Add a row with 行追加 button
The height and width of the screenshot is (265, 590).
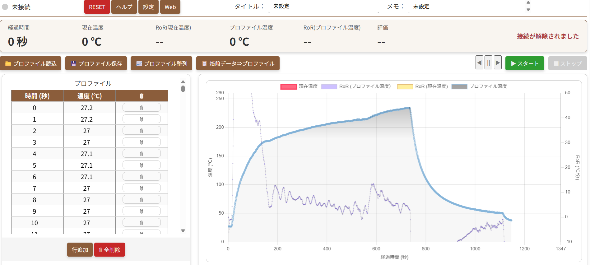[x=80, y=250]
